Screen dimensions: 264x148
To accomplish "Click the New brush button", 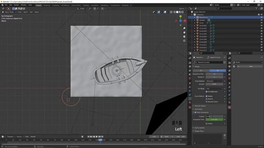I will [251, 67].
